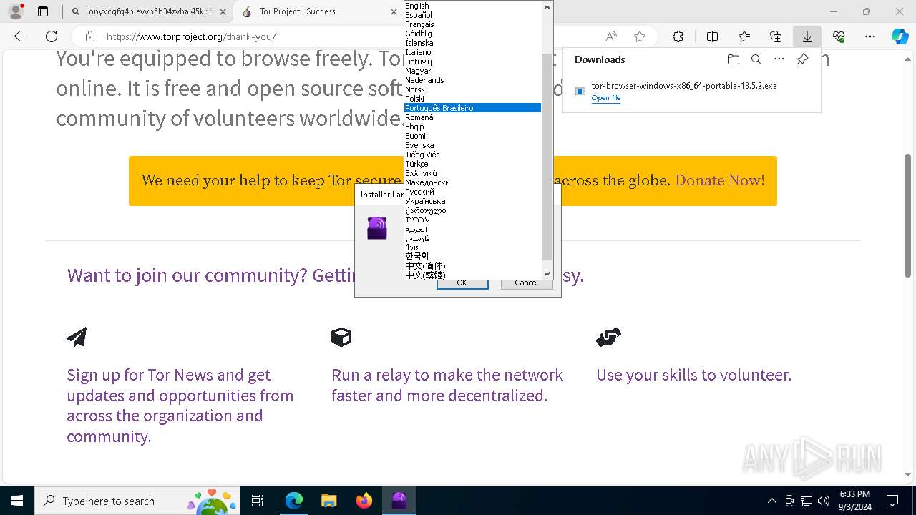Click OK in the installer dialog
This screenshot has height=515, width=916.
[462, 283]
